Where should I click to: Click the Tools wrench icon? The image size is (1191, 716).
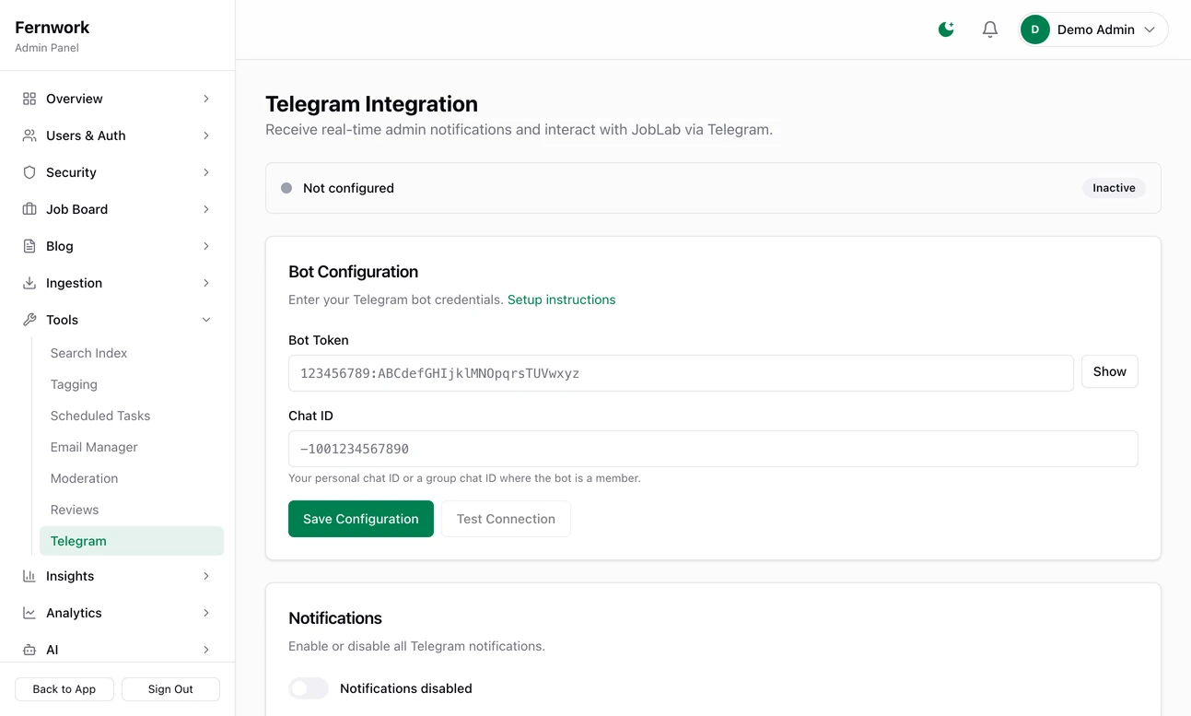coord(29,320)
